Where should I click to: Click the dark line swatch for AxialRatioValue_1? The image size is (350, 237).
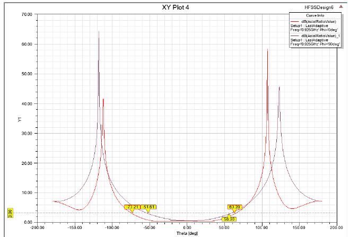(295, 36)
